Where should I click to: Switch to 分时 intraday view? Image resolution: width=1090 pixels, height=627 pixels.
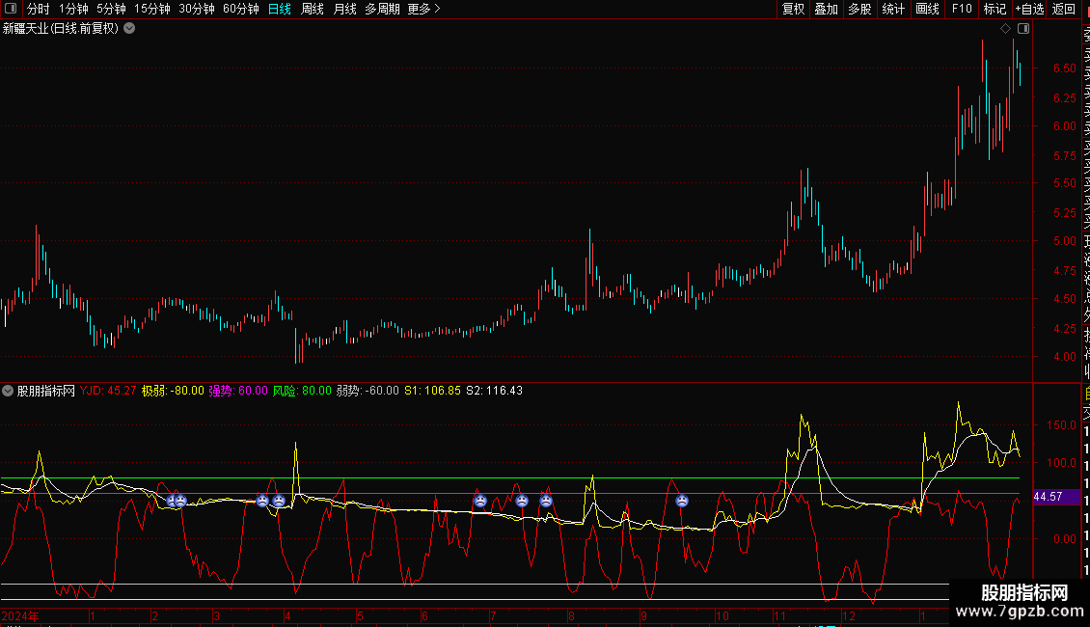pyautogui.click(x=39, y=9)
